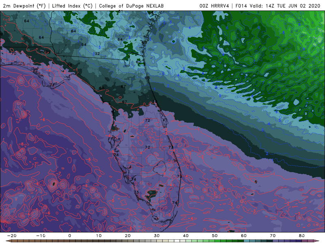Click the dewpoint value 68 on the map
325x243 pixels.
(x=69, y=65)
